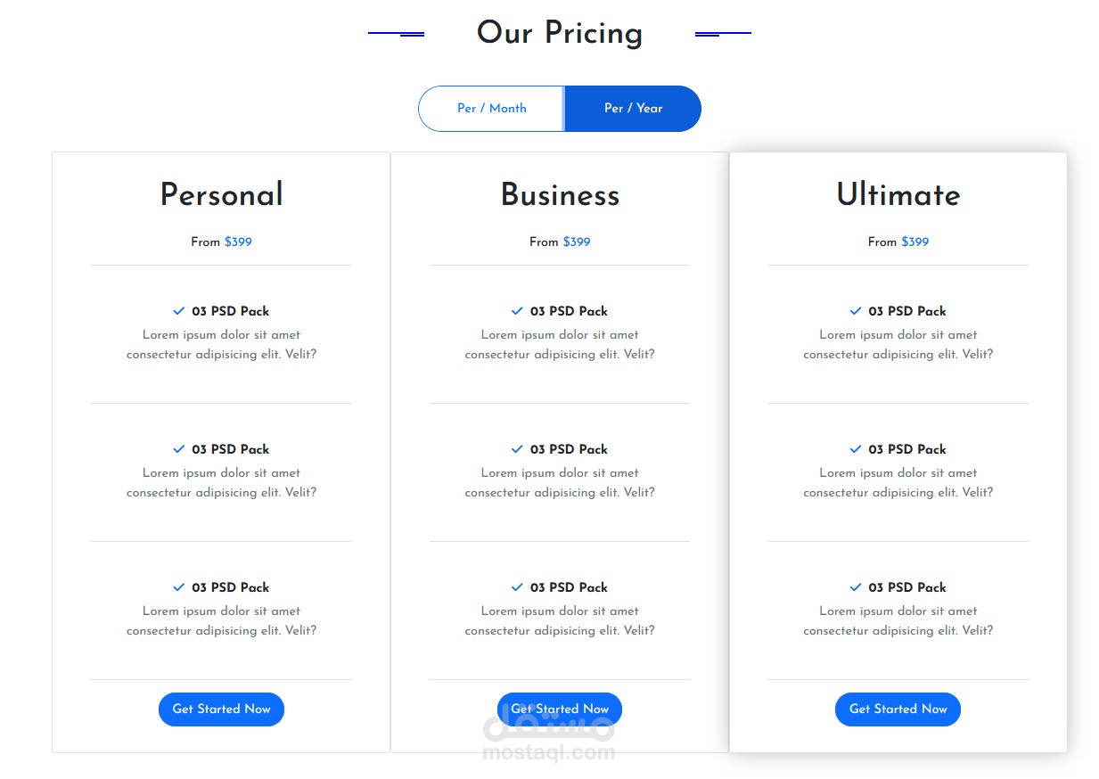Click first checkmark icon in Business card

coord(517,311)
